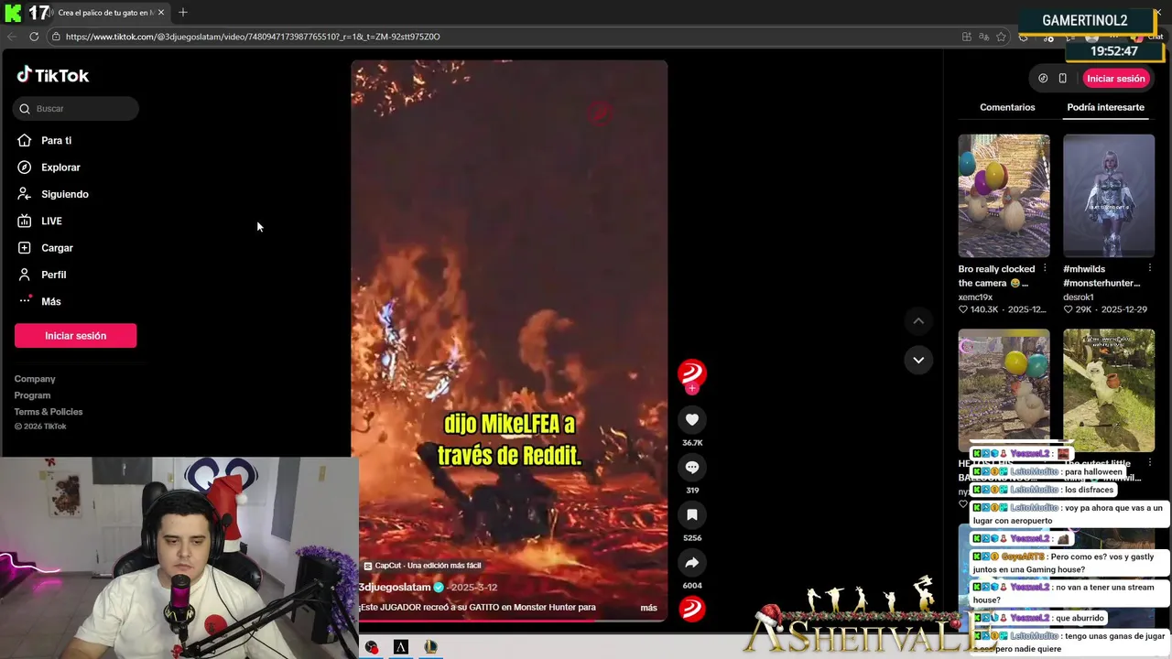Image resolution: width=1172 pixels, height=659 pixels.
Task: Open options for 'Bro really clocked' video
Action: 1045,269
